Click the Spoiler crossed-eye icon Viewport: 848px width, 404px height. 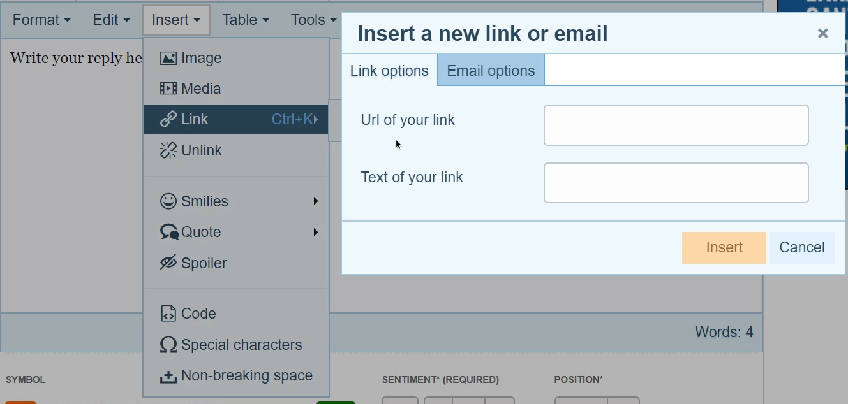click(168, 263)
